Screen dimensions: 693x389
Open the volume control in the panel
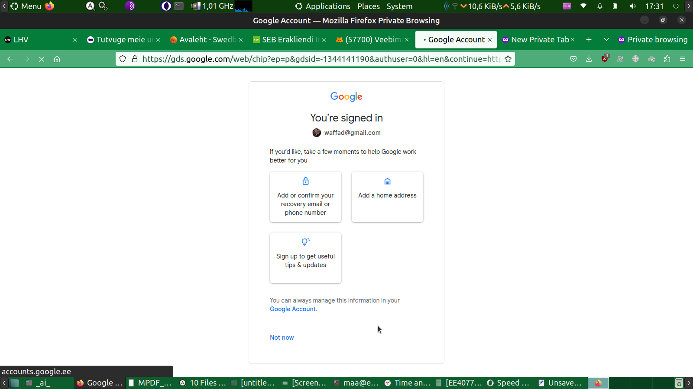click(633, 6)
